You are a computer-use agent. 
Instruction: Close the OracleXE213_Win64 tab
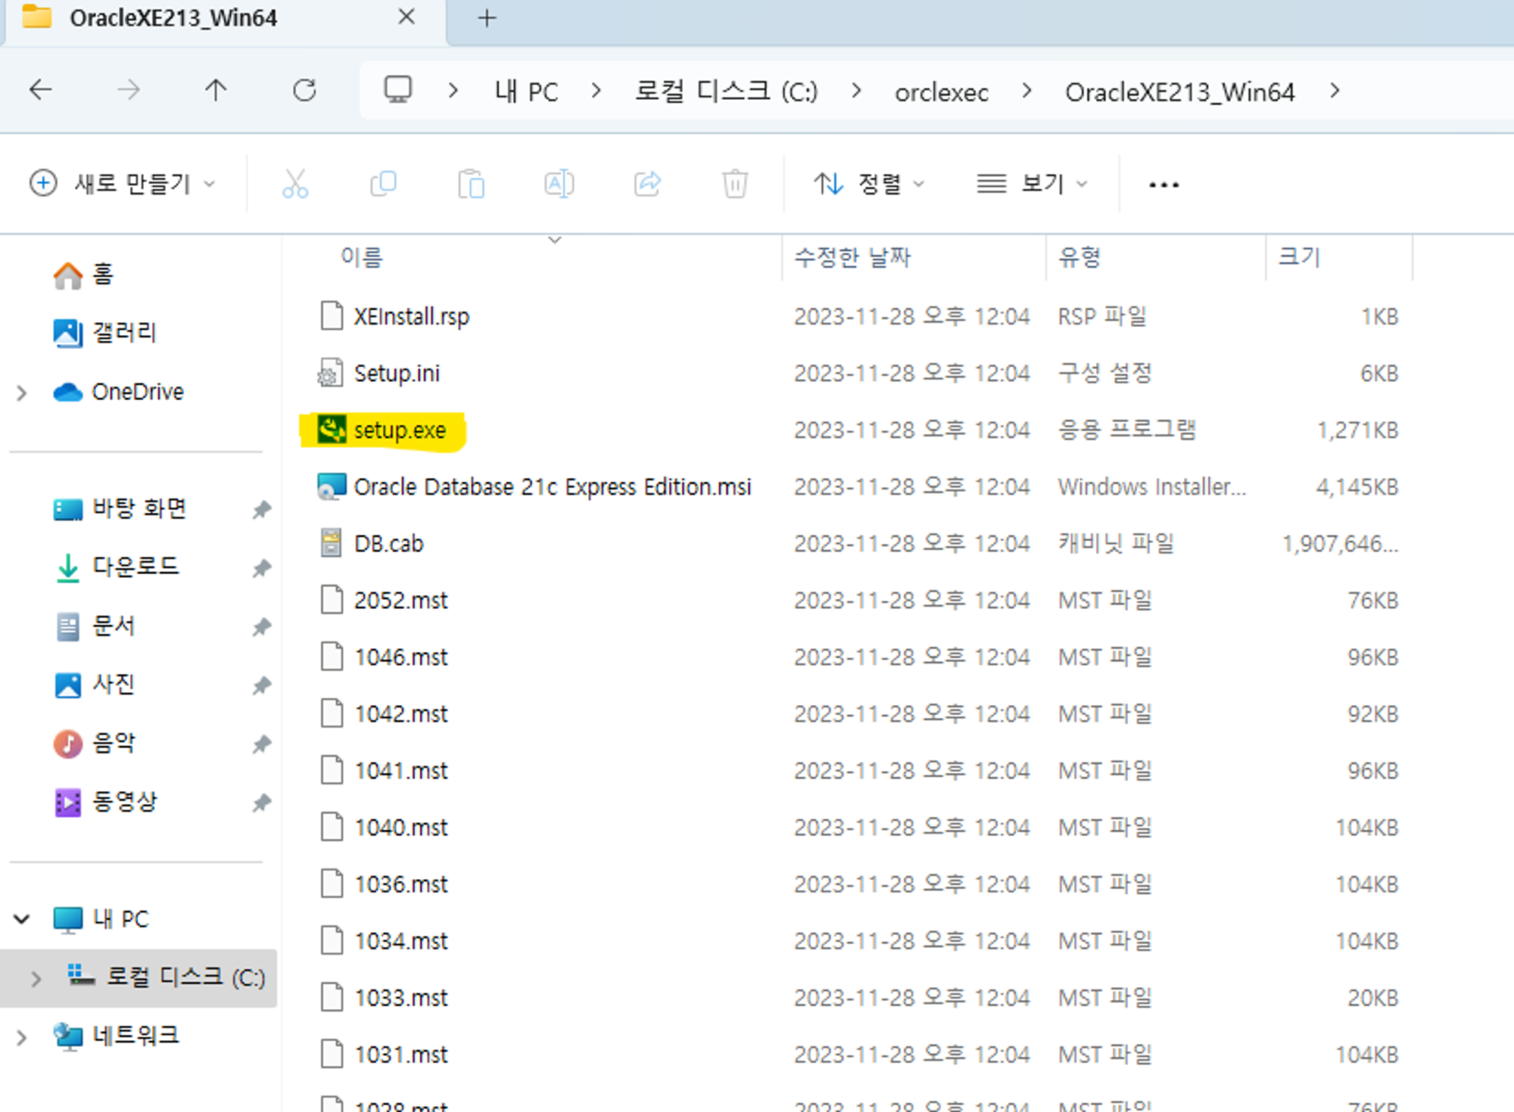(x=407, y=17)
